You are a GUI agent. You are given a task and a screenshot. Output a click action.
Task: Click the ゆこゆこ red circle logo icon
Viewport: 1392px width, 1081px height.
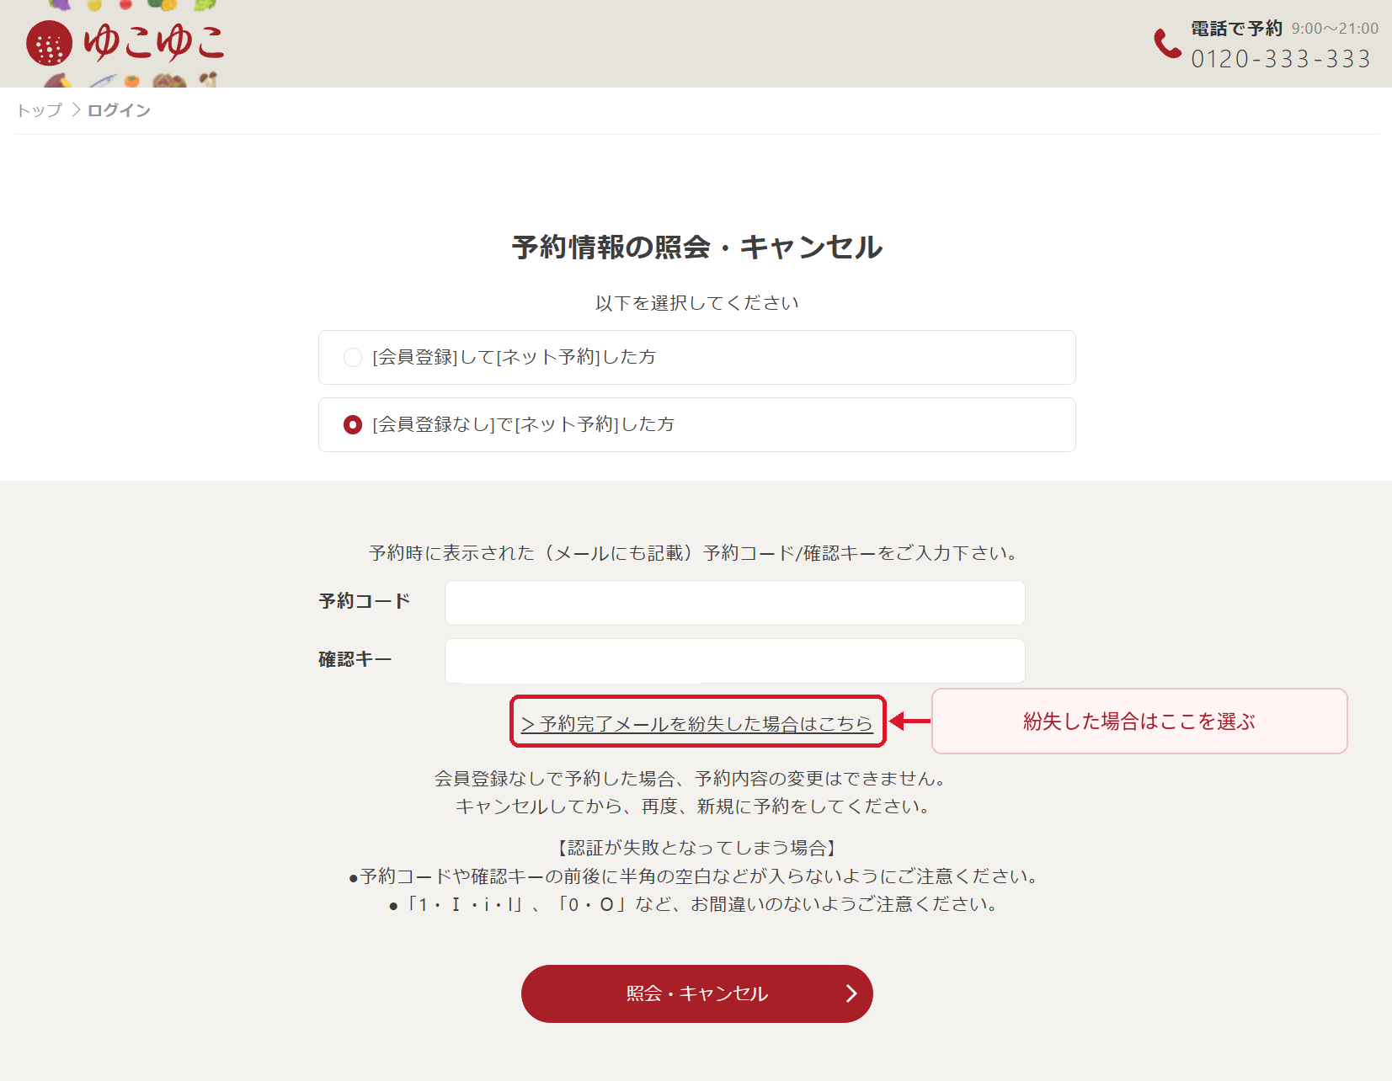pos(49,43)
